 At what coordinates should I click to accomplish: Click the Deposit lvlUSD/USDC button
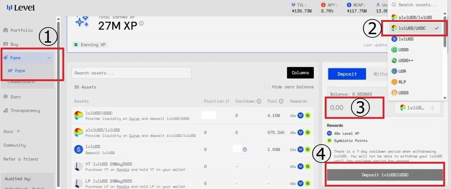tap(385, 175)
